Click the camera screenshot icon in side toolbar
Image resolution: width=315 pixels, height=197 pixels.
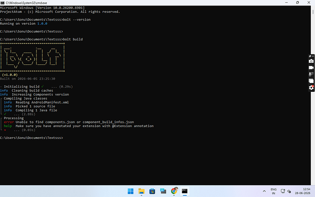(311, 61)
